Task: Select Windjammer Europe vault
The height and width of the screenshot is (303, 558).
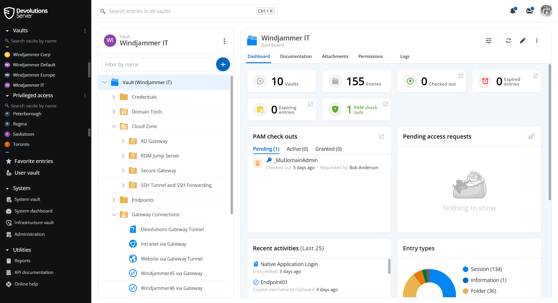Action: pyautogui.click(x=34, y=75)
